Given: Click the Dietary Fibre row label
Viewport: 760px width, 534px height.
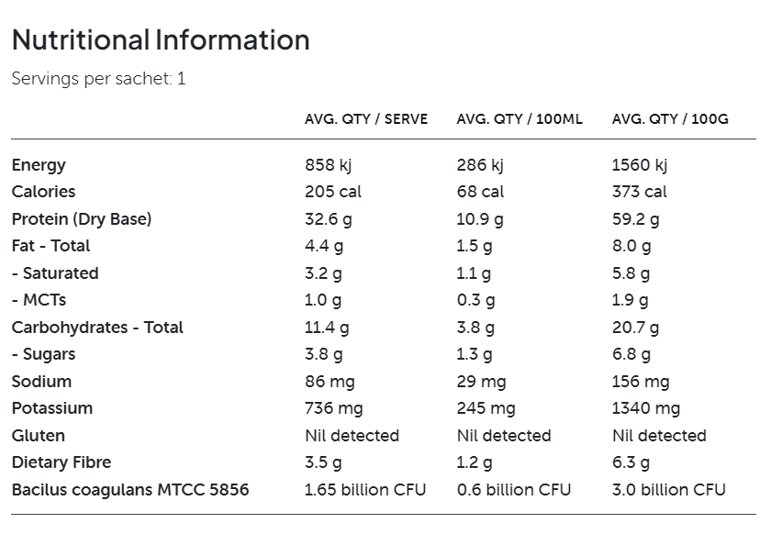Looking at the screenshot, I should 61,462.
